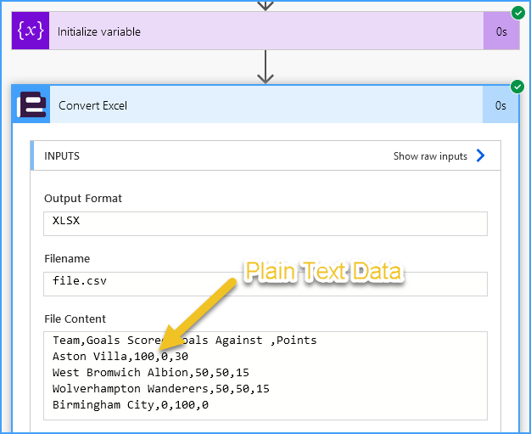The image size is (531, 434).
Task: Click the blue chevron beside Show raw inputs
Action: (481, 155)
